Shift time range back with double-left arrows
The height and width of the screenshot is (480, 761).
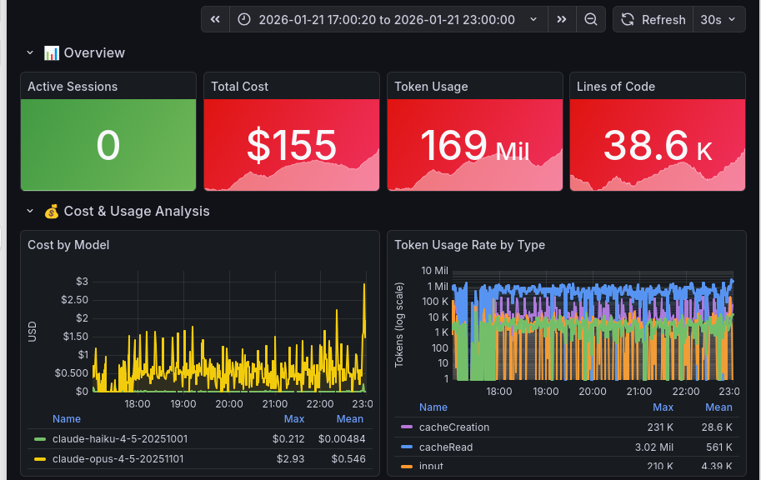point(217,19)
